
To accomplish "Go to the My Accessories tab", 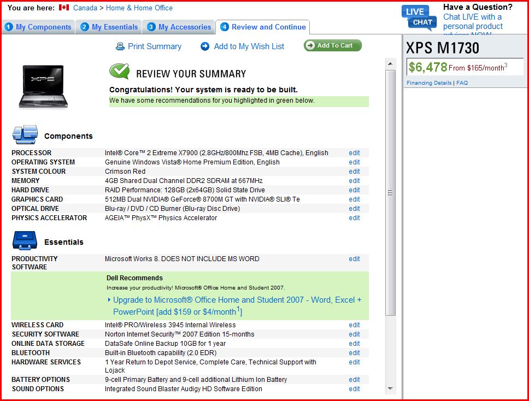I will 179,27.
